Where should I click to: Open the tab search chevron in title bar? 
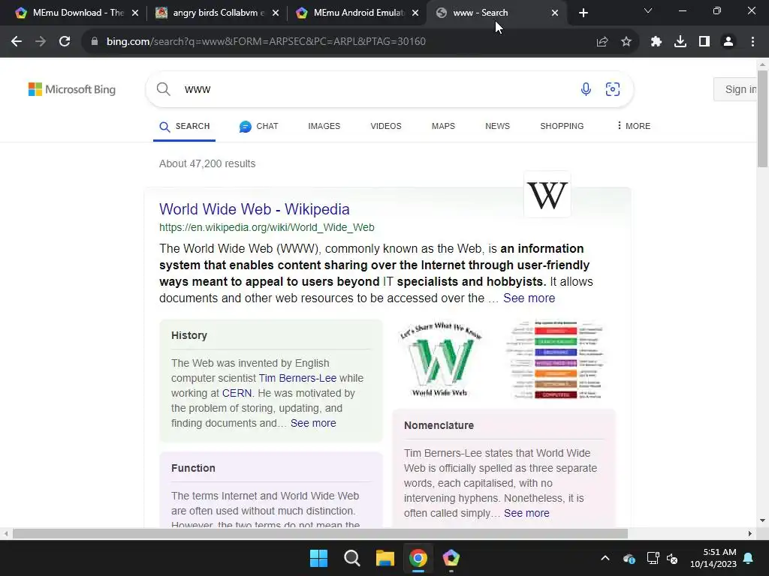[x=648, y=10]
